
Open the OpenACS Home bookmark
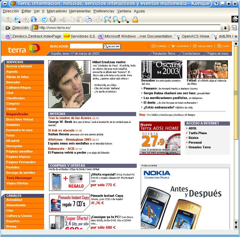point(195,36)
